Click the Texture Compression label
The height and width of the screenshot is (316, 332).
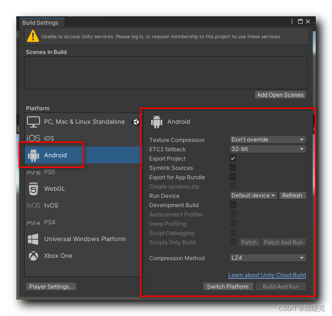[x=177, y=140]
